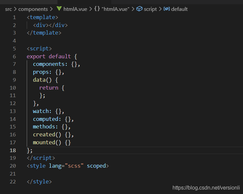243x194 pixels.
Task: Open the src breadcrumb folder
Action: coord(8,9)
